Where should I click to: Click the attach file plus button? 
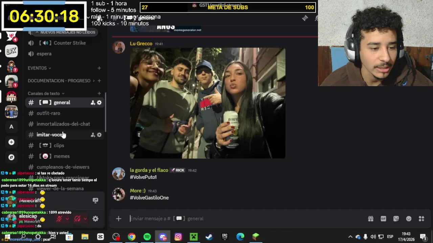(118, 219)
